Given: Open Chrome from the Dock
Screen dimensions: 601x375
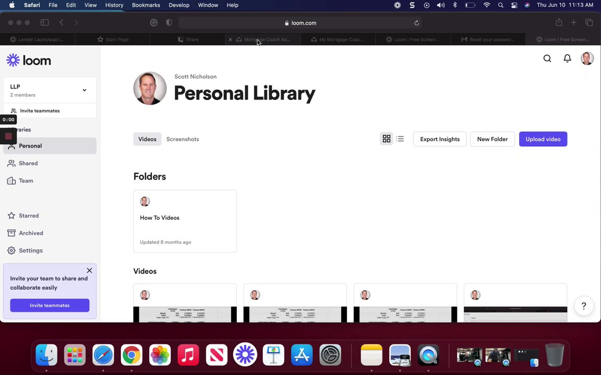Looking at the screenshot, I should pos(131,355).
